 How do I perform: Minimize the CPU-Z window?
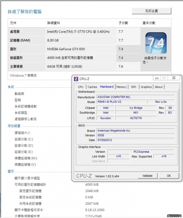[x=157, y=78]
